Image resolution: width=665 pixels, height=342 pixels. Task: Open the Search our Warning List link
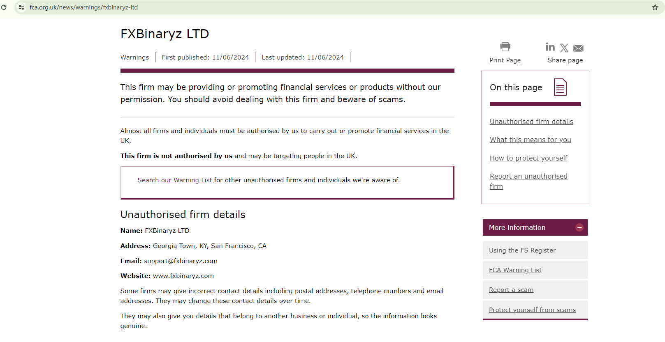coord(174,180)
